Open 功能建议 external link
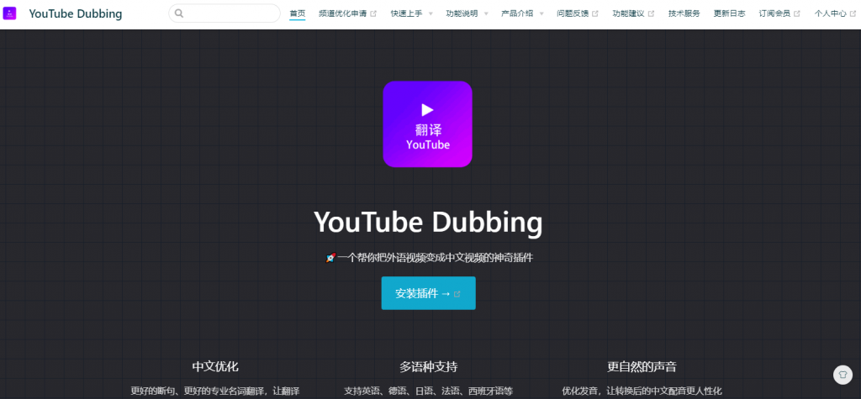861x399 pixels. [x=633, y=13]
